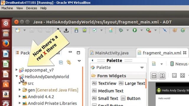The width and height of the screenshot is (189, 106).
Task: Open the Android Virtual Device Manager icon
Action: click(84, 30)
